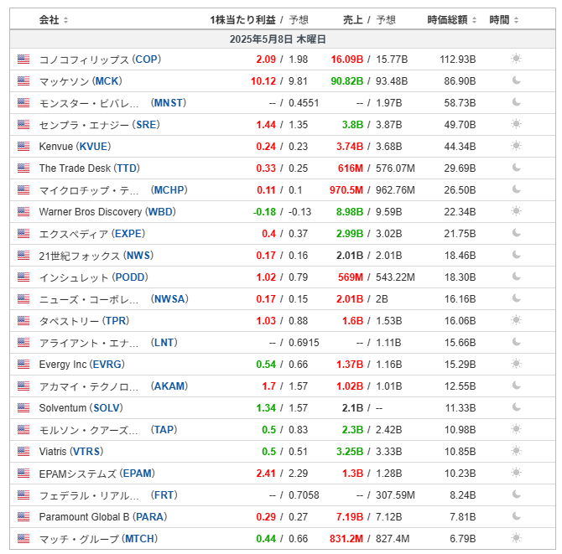Click the US flag in The Trade Desk row
Image resolution: width=562 pixels, height=554 pixels.
[23, 168]
